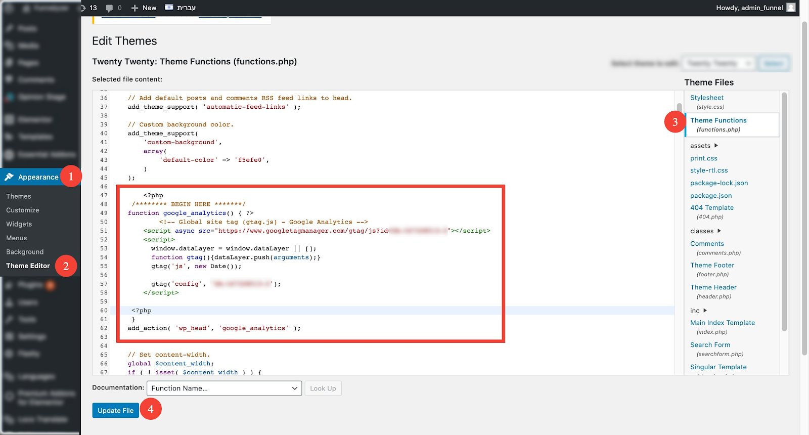Viewport: 809px width, 435px height.
Task: Open the Function Name documentation dropdown
Action: (x=224, y=388)
